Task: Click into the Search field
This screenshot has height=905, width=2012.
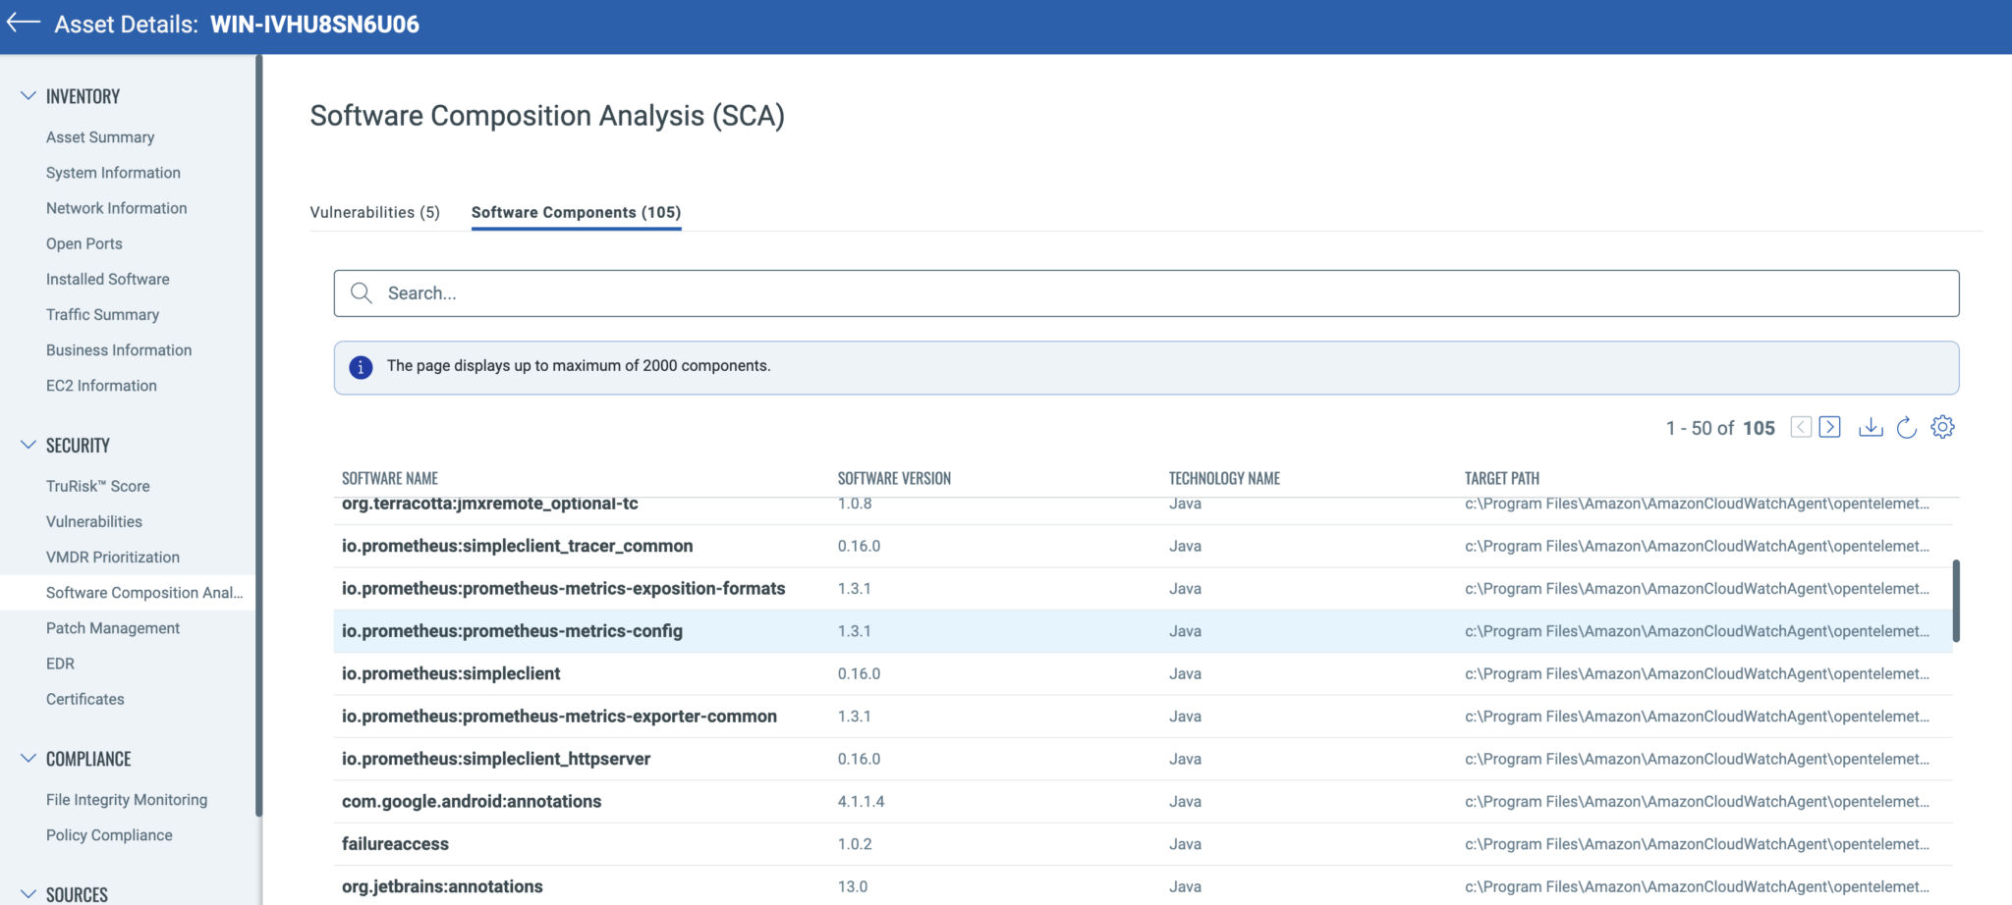Action: (786, 293)
